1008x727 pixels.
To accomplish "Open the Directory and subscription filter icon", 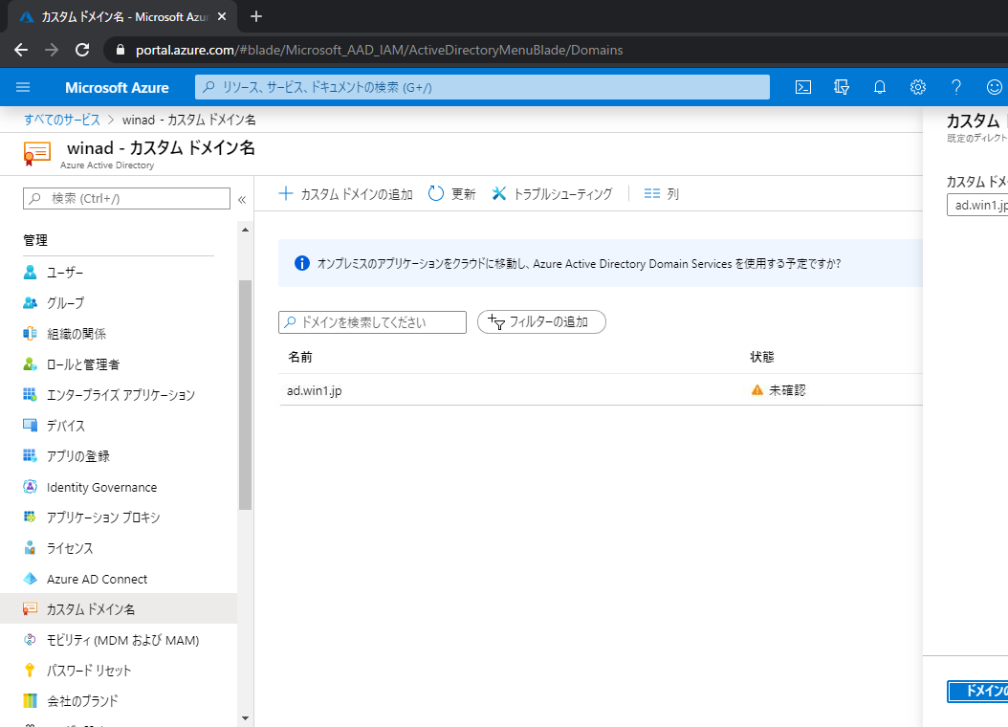I will point(842,87).
